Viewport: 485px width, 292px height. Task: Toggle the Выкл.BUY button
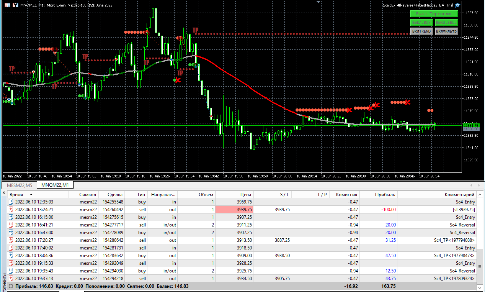421,23
